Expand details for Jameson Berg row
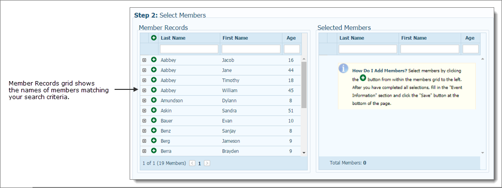 coord(144,141)
